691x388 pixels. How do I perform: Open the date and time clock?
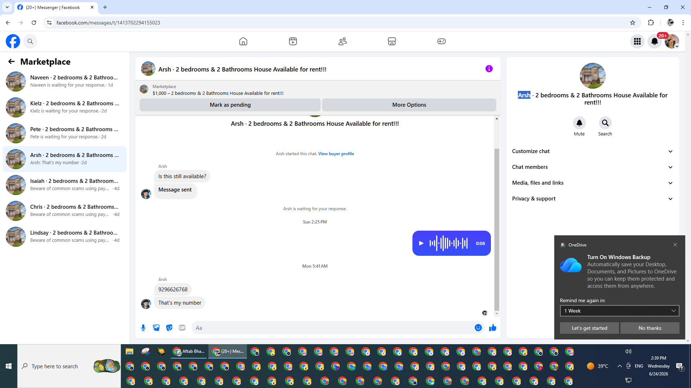pyautogui.click(x=659, y=366)
